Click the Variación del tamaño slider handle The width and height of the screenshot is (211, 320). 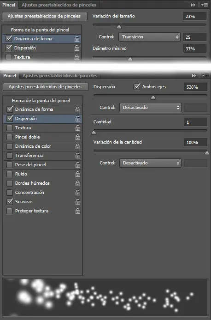coord(119,27)
